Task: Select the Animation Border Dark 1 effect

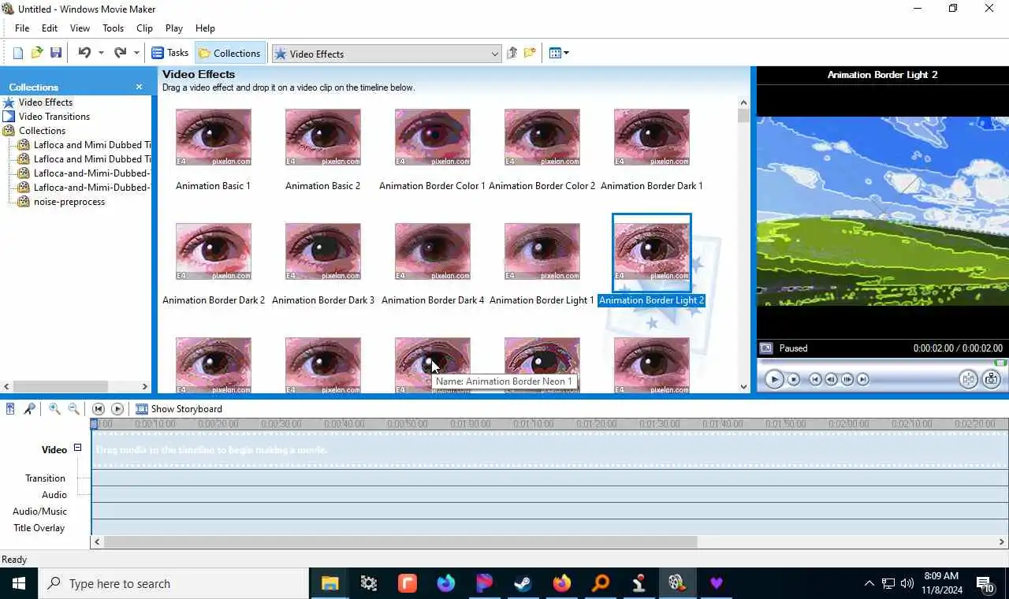Action: point(651,137)
